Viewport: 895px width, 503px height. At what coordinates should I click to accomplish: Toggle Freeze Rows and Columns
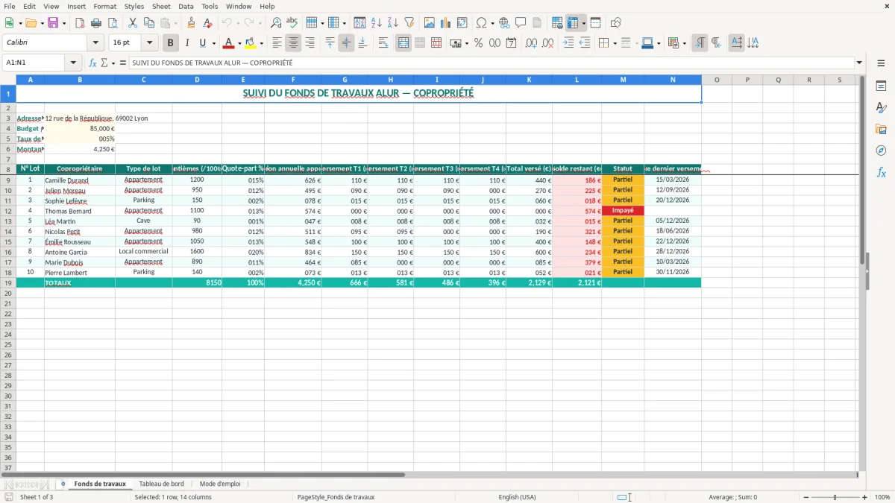(573, 23)
